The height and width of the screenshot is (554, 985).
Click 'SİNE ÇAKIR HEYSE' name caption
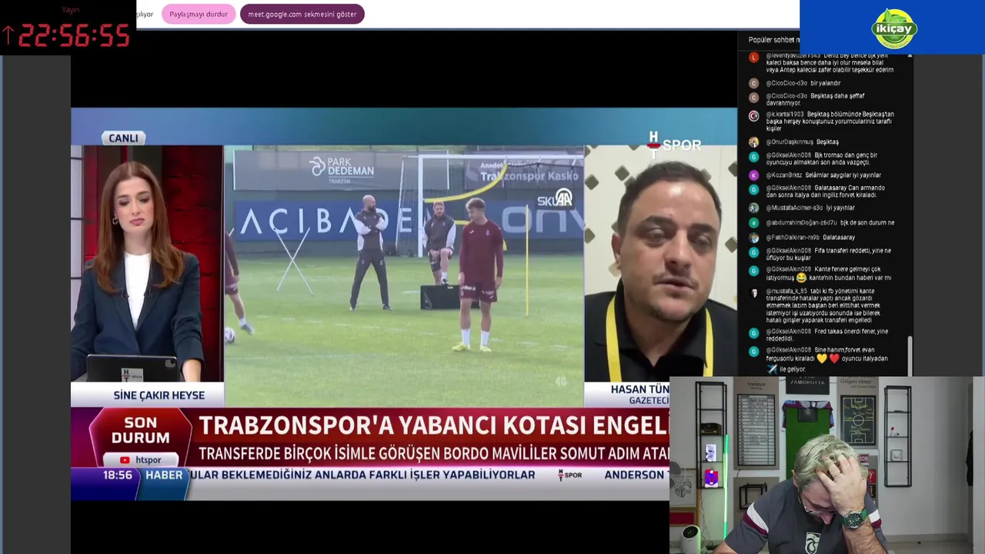[159, 395]
